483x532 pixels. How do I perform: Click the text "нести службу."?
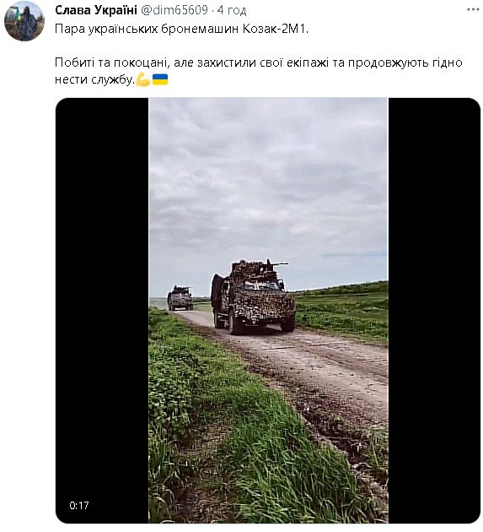point(95,80)
